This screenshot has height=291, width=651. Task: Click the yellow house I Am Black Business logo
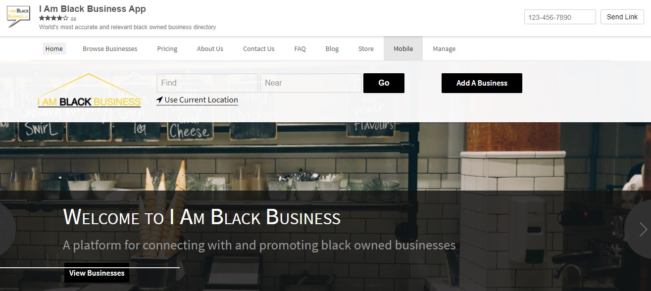click(89, 91)
